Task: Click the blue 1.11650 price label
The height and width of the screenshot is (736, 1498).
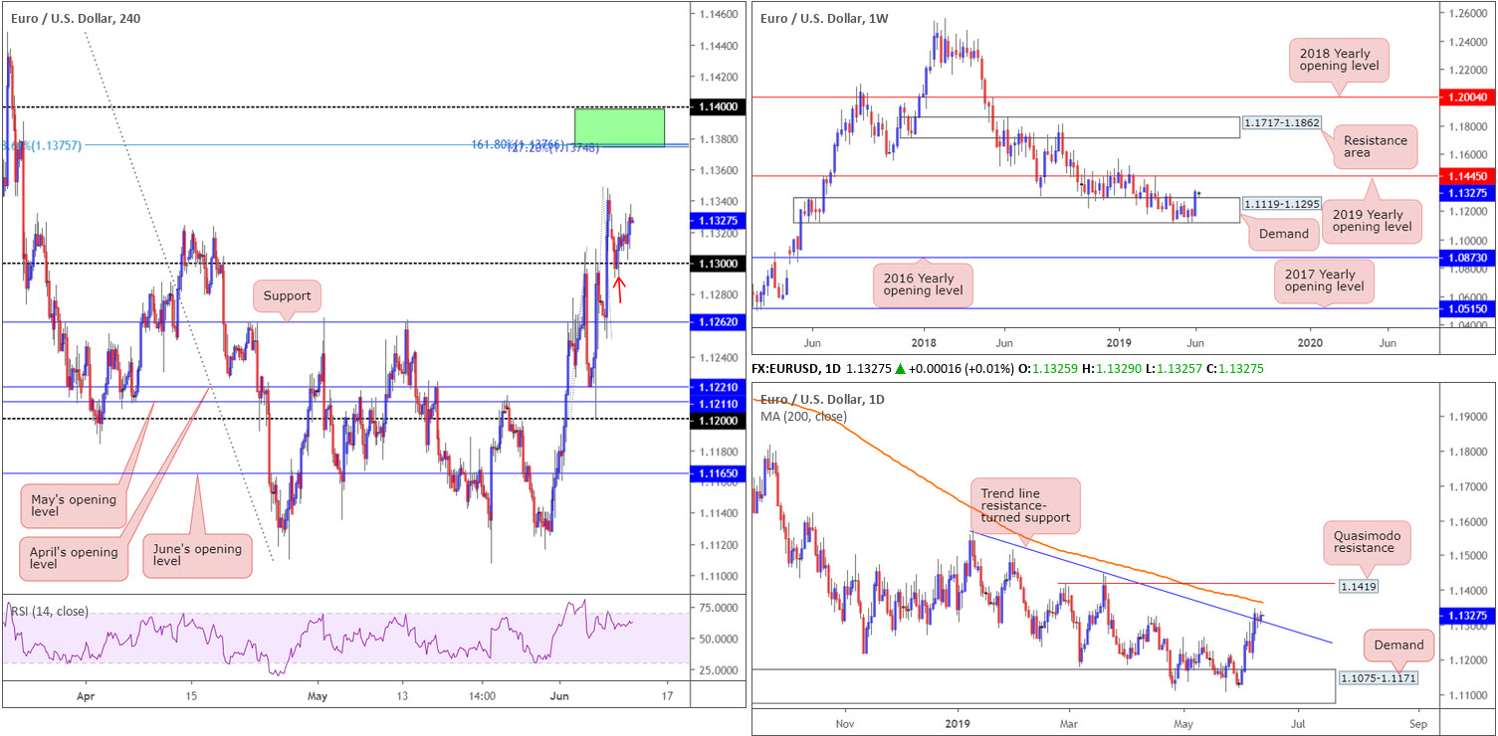Action: (x=717, y=475)
